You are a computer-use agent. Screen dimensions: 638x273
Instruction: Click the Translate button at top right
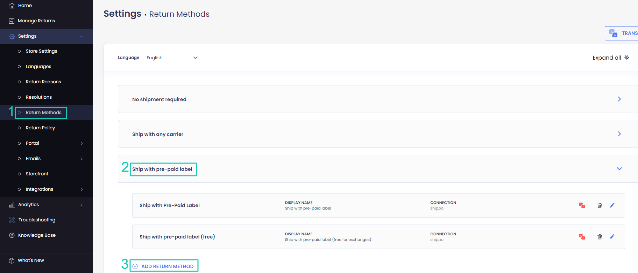[622, 33]
